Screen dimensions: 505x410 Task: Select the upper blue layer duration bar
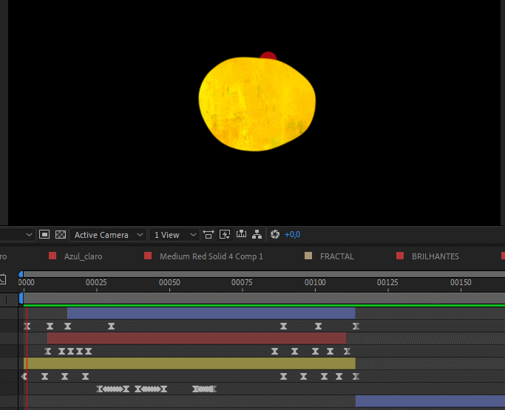coord(211,313)
